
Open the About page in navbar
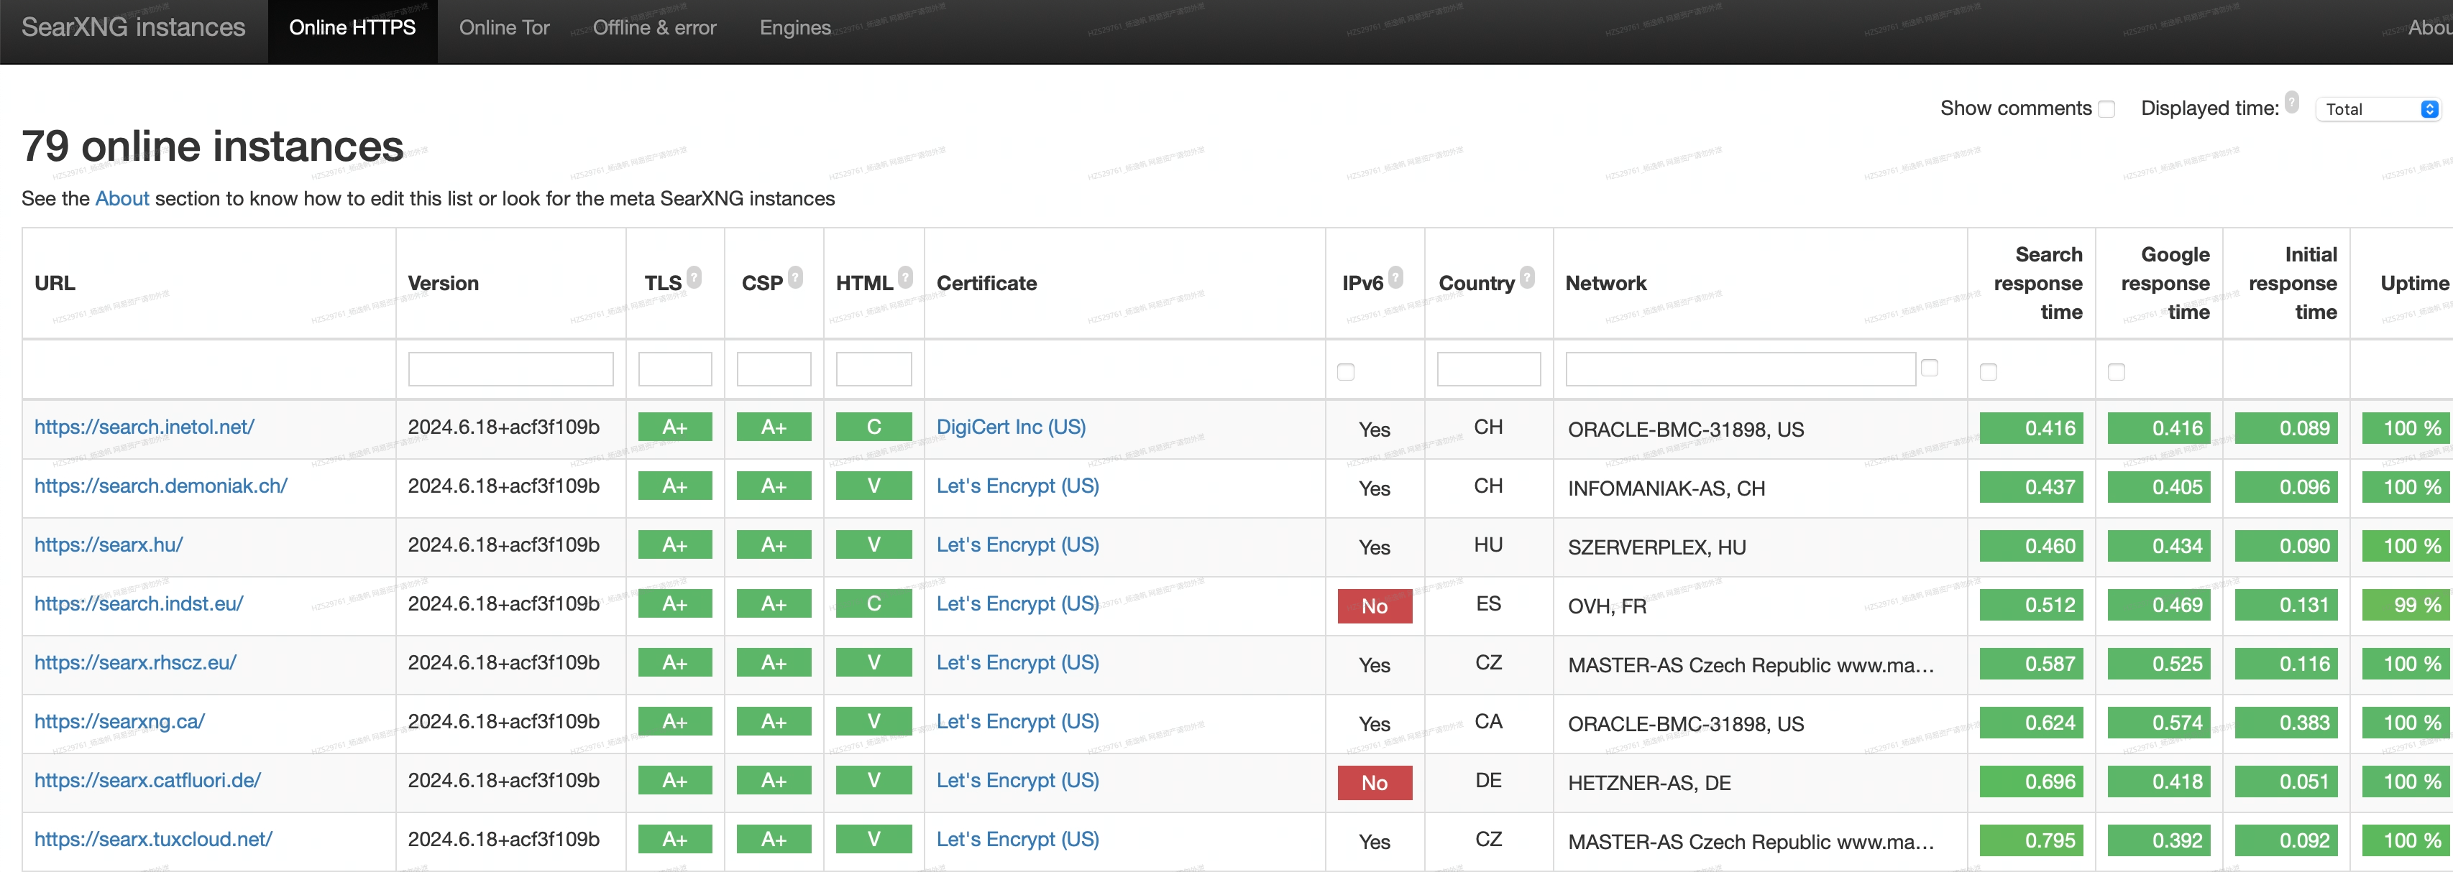(2430, 29)
